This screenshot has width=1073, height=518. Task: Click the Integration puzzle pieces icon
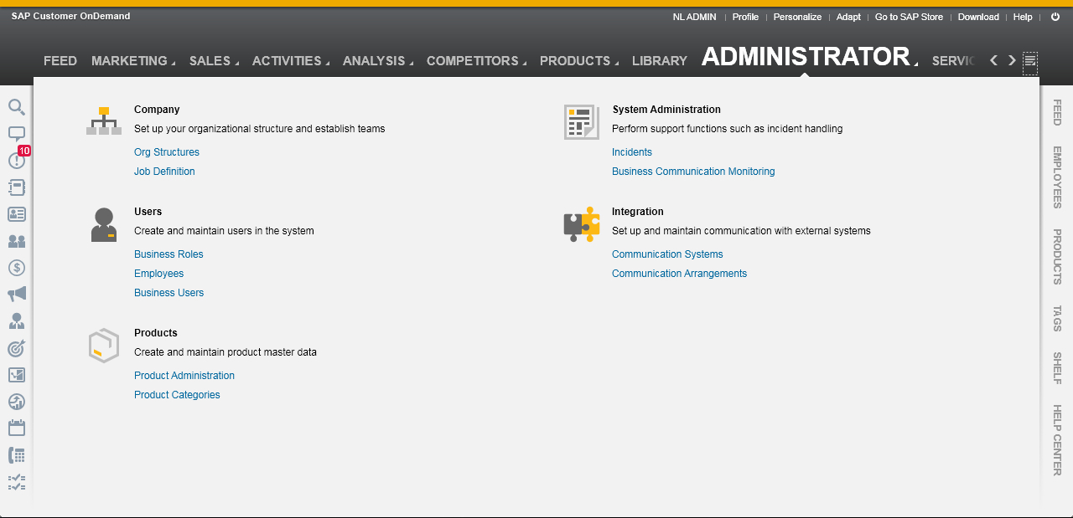pos(582,224)
